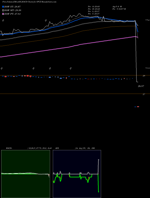Viewport: 150px width, 198px height.
Task: Click the chart title mentioning SPCZ MunafaSutra.com
Action: 29,2
